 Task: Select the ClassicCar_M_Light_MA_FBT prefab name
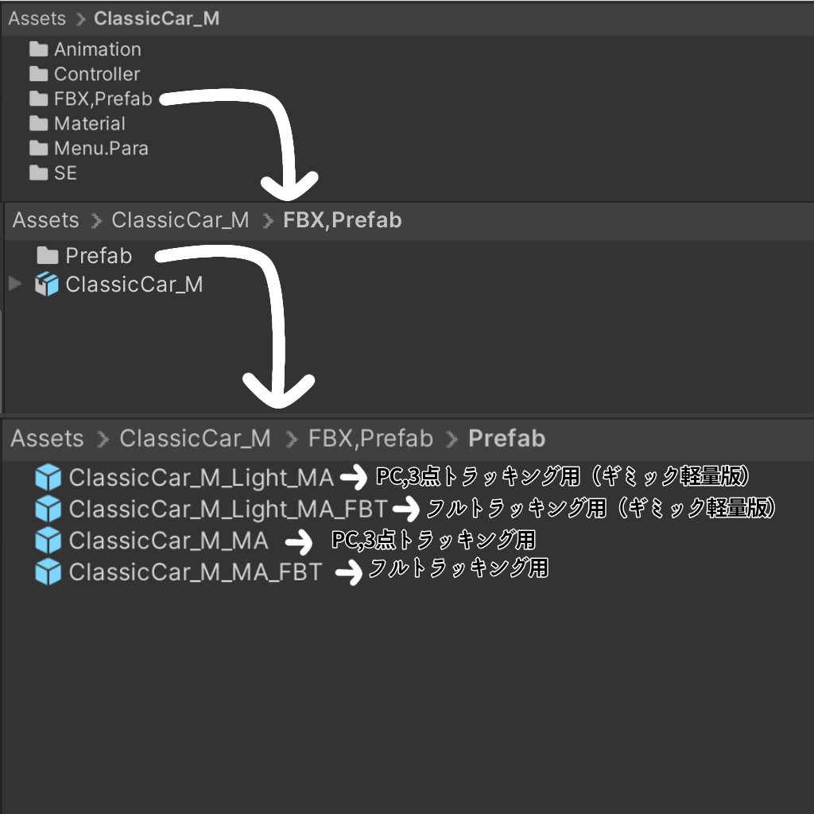[x=227, y=509]
